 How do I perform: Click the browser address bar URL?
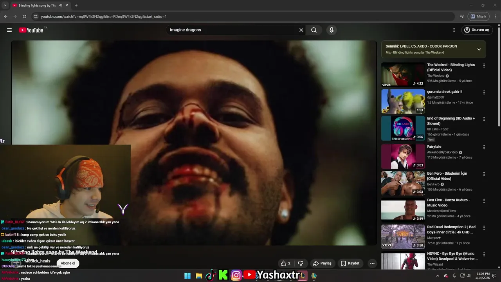(x=104, y=16)
